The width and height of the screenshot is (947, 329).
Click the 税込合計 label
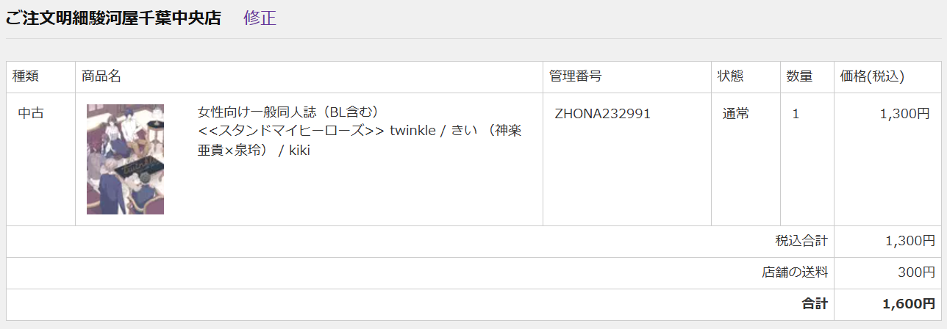801,241
